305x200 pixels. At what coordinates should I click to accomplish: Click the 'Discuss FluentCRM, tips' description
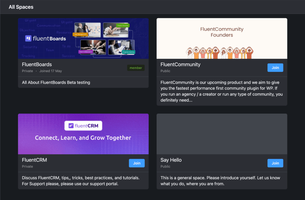point(81,181)
